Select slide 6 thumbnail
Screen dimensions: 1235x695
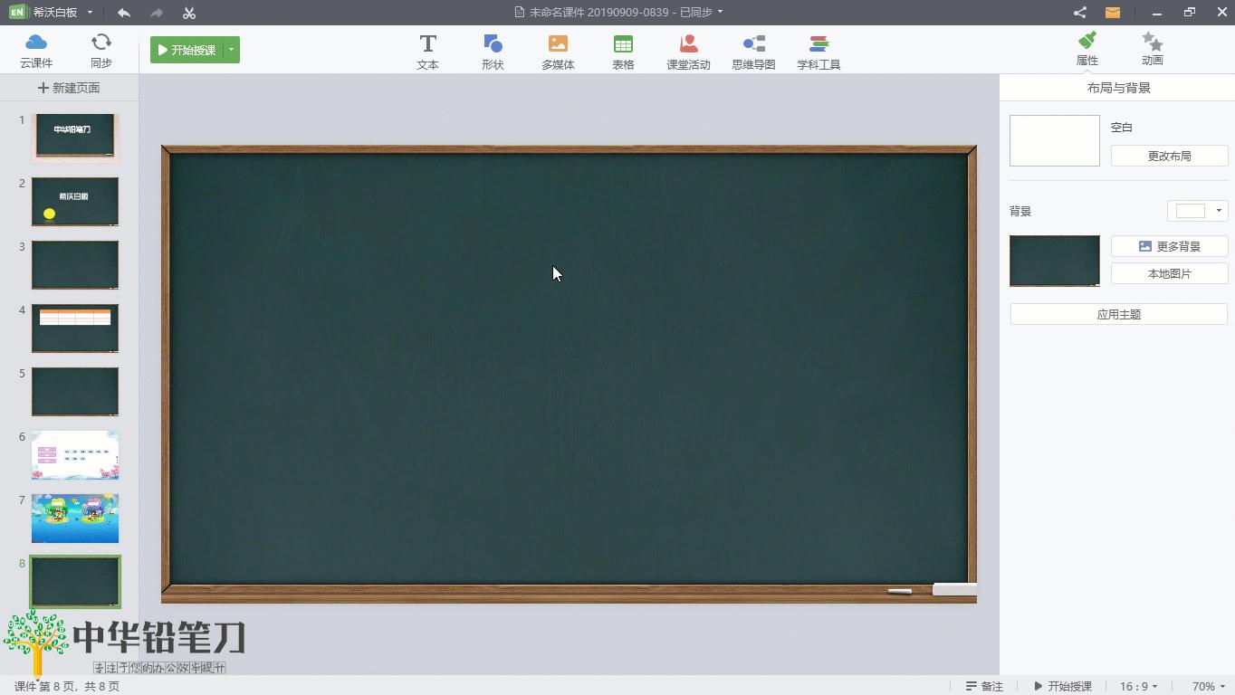tap(75, 454)
